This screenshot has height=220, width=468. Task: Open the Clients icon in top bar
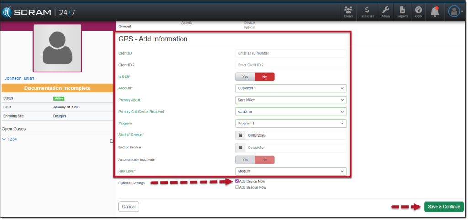(348, 11)
